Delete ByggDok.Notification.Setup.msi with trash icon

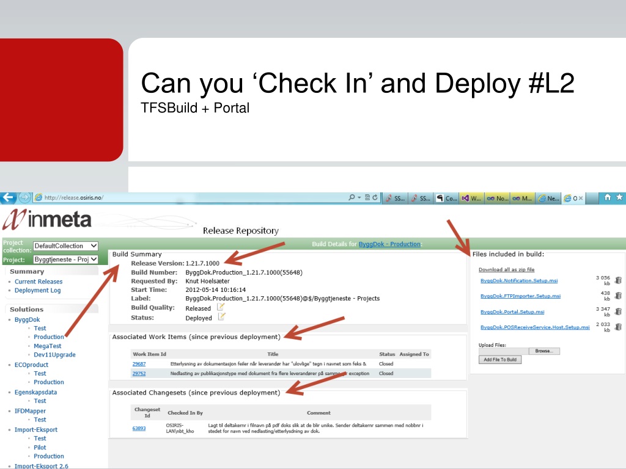tap(618, 280)
